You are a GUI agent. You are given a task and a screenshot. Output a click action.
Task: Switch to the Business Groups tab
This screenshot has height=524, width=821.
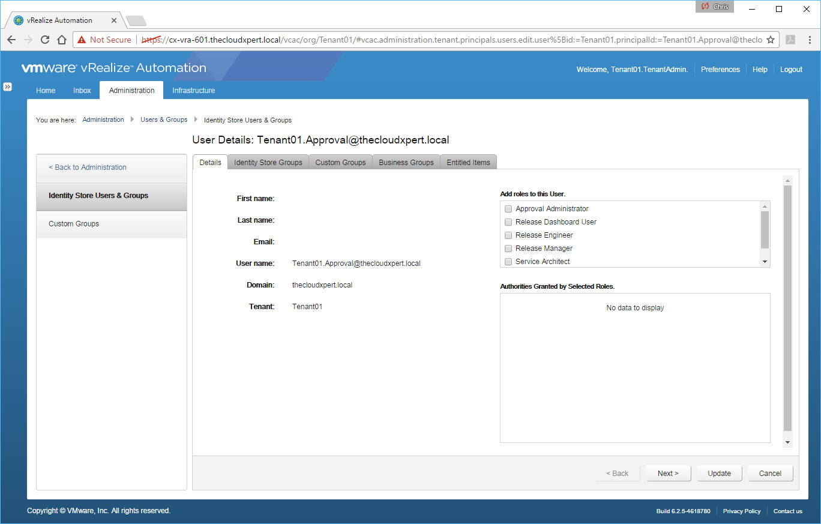pyautogui.click(x=406, y=163)
